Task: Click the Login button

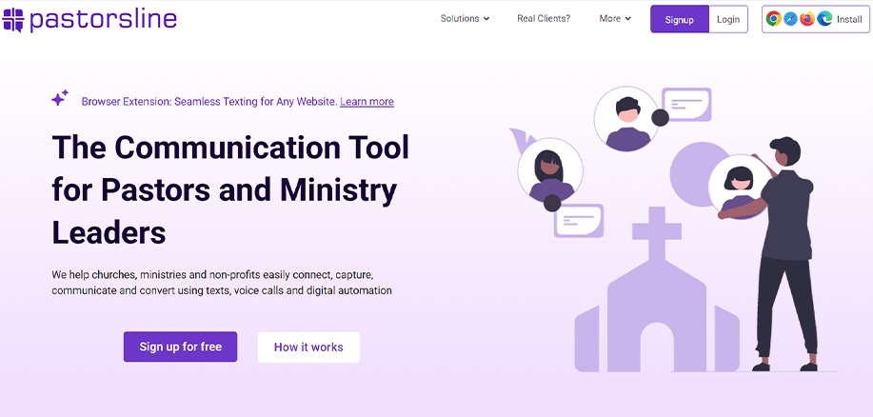Action: [x=728, y=19]
